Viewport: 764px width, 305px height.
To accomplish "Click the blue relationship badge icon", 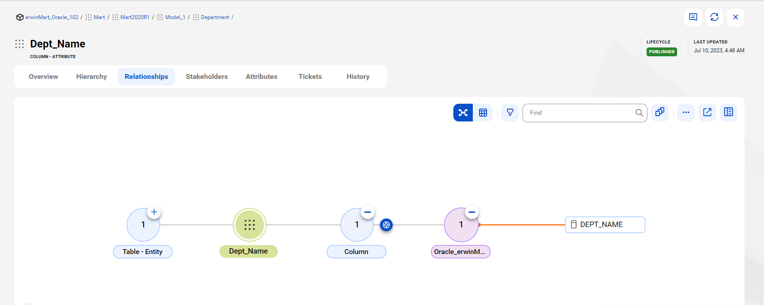I will 386,225.
